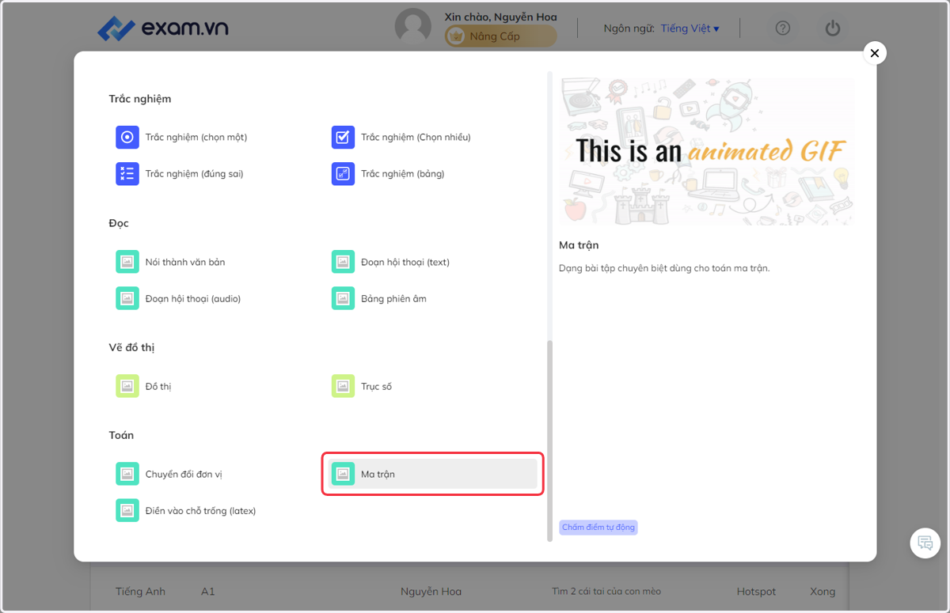
Task: Click the Ma trận title in preview pane
Action: [579, 245]
